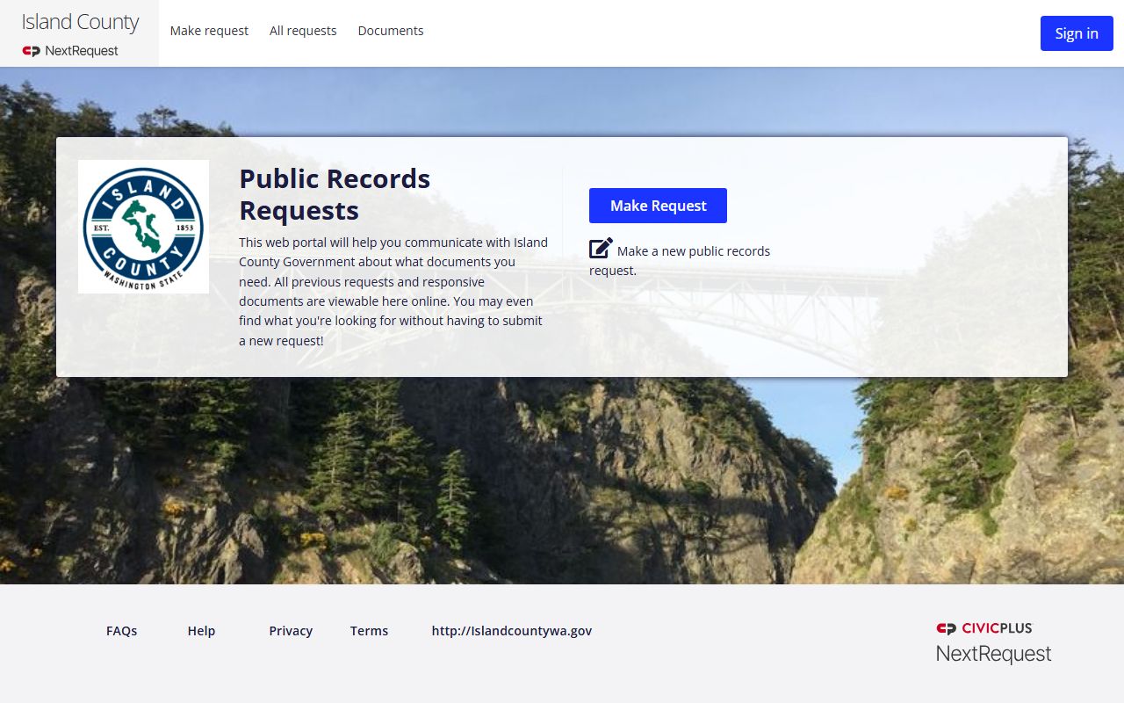The height and width of the screenshot is (703, 1124).
Task: Click the pencil edit icon
Action: coord(601,249)
